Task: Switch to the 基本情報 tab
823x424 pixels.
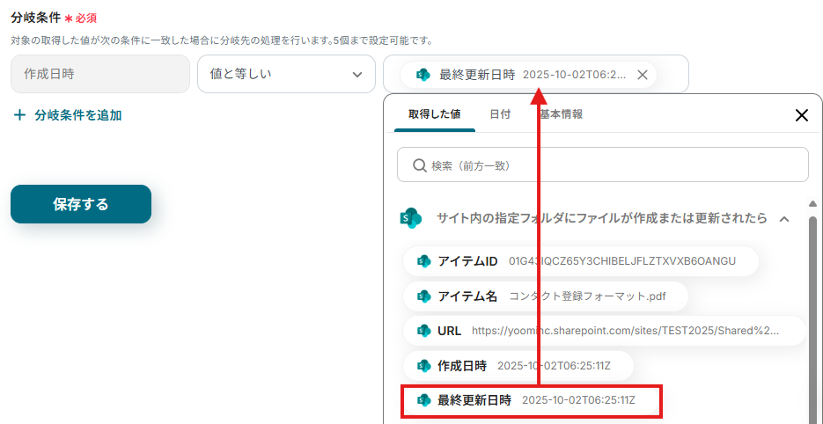Action: [561, 114]
